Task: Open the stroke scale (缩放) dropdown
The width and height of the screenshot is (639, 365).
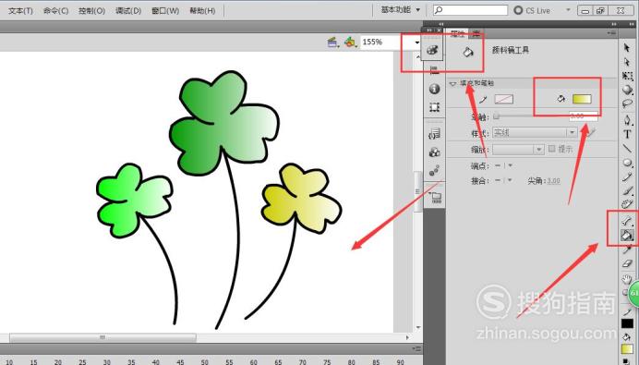Action: [x=518, y=150]
